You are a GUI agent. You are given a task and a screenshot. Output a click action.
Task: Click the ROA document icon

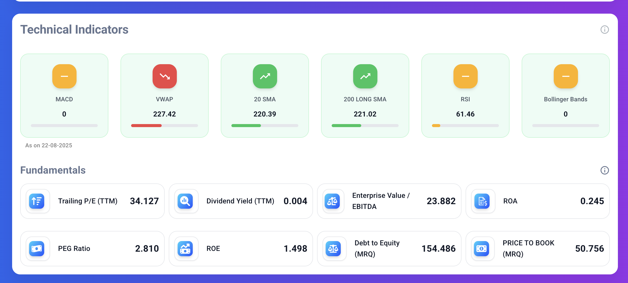click(482, 201)
